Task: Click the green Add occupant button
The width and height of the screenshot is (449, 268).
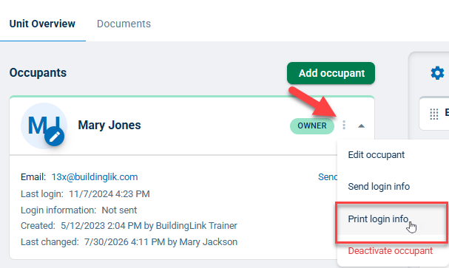Action: coord(331,73)
